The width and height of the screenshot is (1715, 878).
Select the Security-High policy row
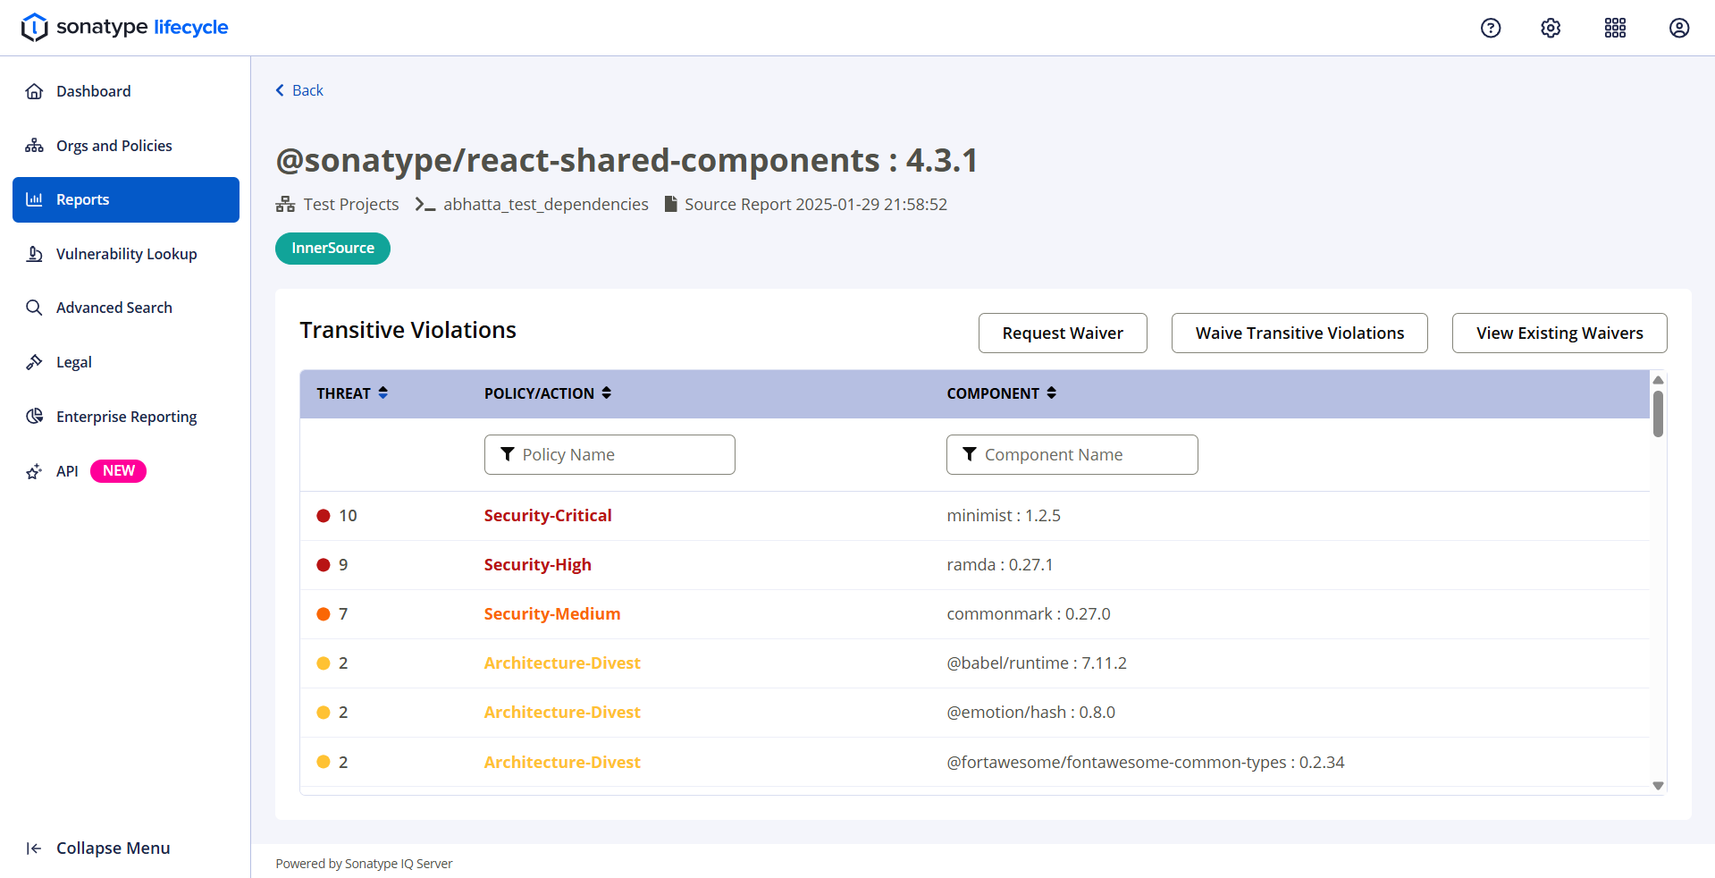pos(975,565)
